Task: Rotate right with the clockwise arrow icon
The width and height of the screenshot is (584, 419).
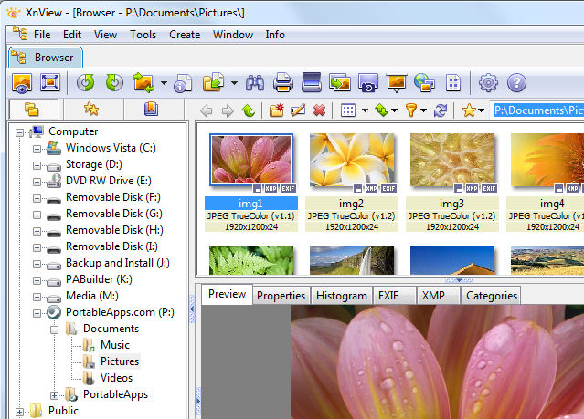Action: tap(114, 82)
